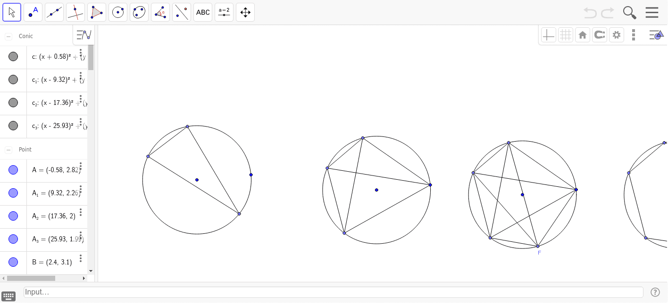Open more options for point A₃
This screenshot has width=668, height=303.
pyautogui.click(x=81, y=235)
